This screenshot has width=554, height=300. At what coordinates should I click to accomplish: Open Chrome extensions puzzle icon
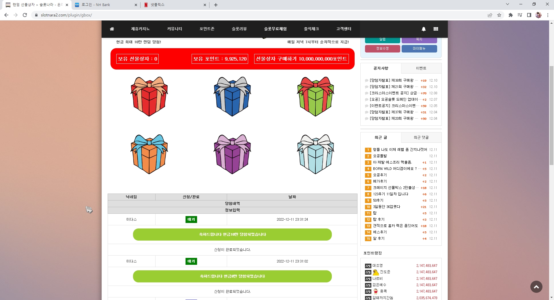[510, 15]
